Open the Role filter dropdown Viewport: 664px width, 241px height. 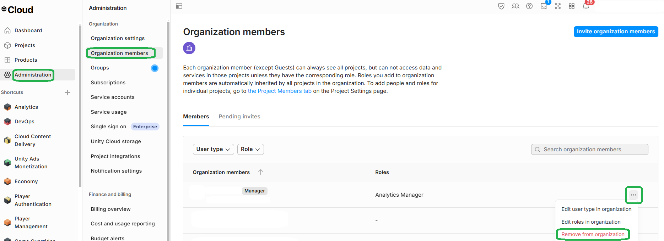(x=250, y=149)
